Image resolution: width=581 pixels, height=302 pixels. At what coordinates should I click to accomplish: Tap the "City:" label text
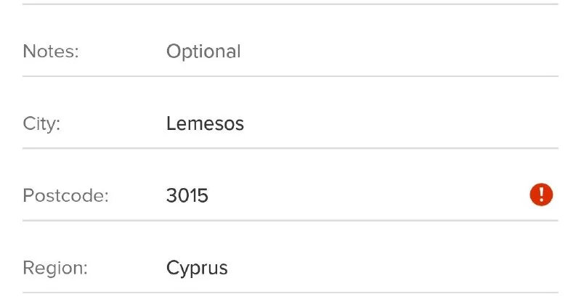(41, 123)
